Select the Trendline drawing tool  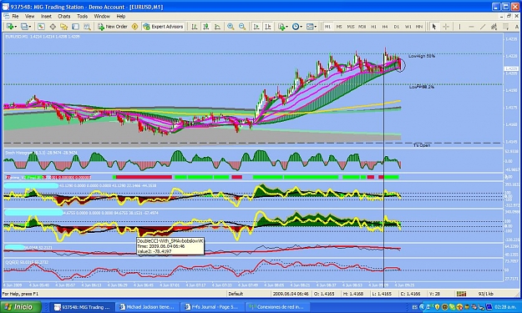coord(483,27)
